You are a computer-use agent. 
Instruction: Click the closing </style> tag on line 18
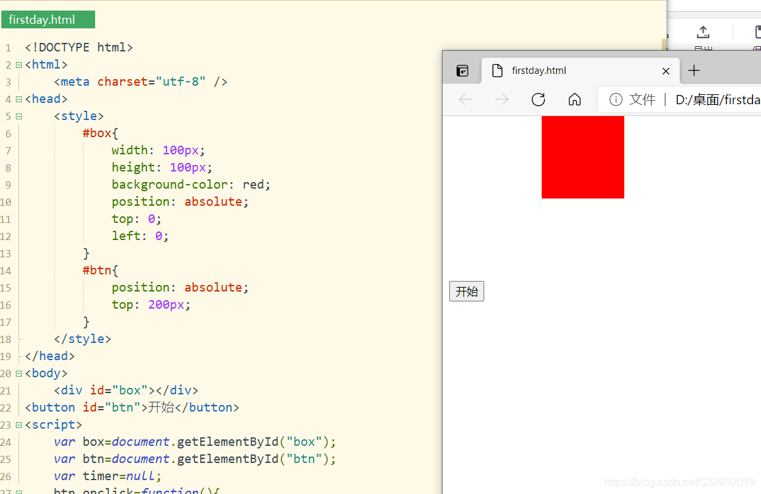tap(83, 339)
